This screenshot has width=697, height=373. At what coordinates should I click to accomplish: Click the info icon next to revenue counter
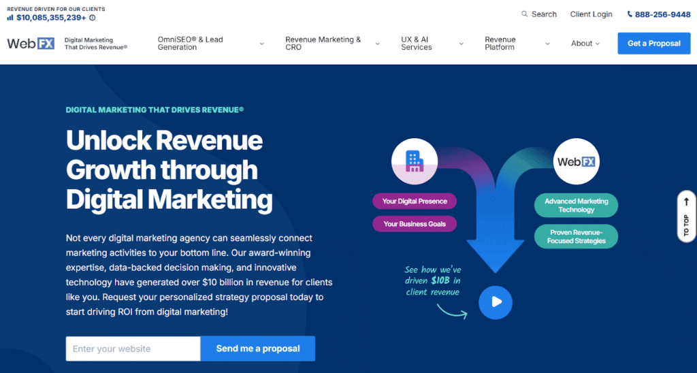[x=93, y=18]
